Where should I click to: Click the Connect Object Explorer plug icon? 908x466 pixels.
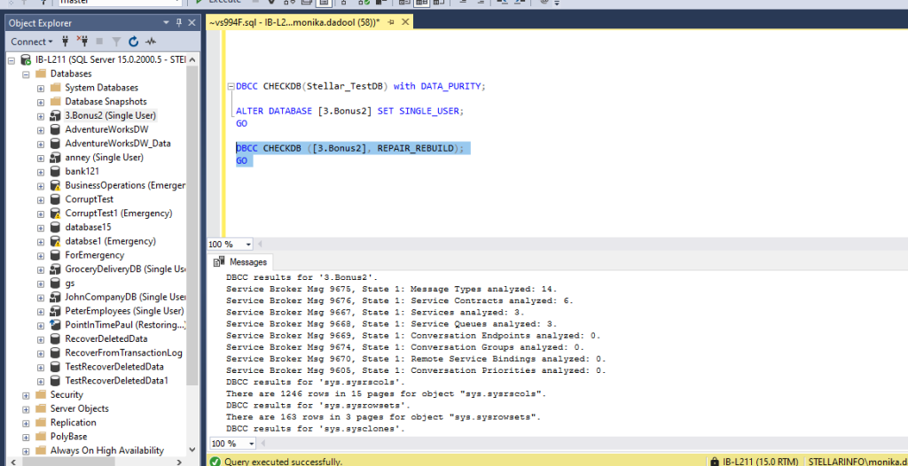(x=66, y=41)
